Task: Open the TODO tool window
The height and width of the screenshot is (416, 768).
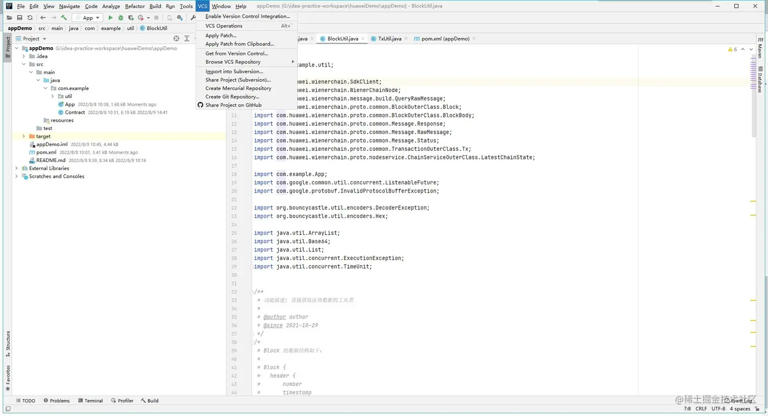Action: coord(26,401)
